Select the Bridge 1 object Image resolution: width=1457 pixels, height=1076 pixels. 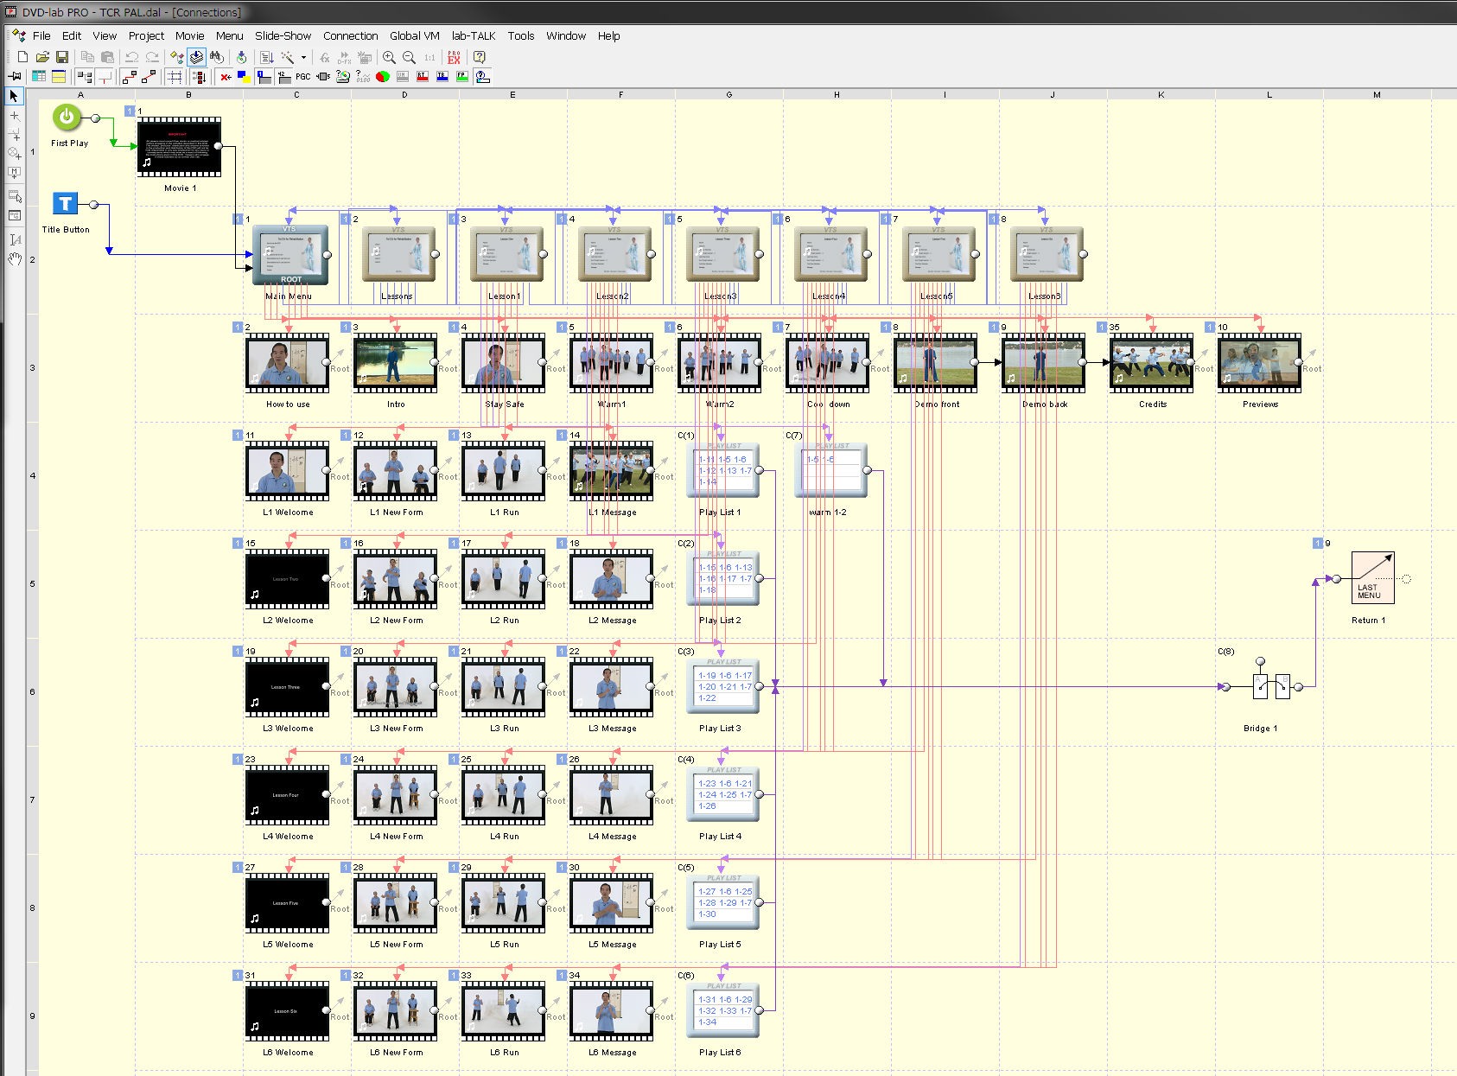[1271, 686]
